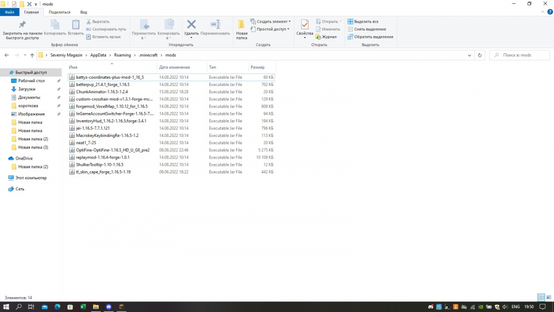Screen dimensions: 554x312
Task: Select Загрузки in sidebar
Action: [x=27, y=89]
